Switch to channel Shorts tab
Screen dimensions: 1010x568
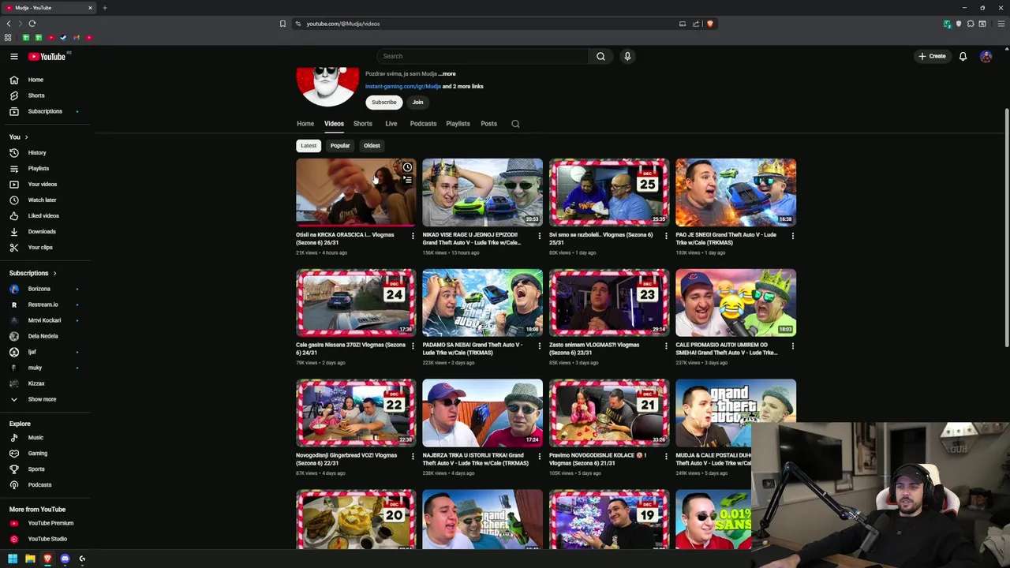[x=362, y=124]
